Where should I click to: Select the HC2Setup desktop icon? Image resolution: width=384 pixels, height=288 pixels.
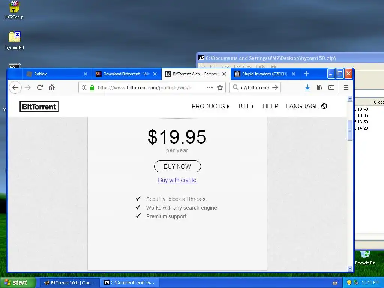[x=14, y=10]
